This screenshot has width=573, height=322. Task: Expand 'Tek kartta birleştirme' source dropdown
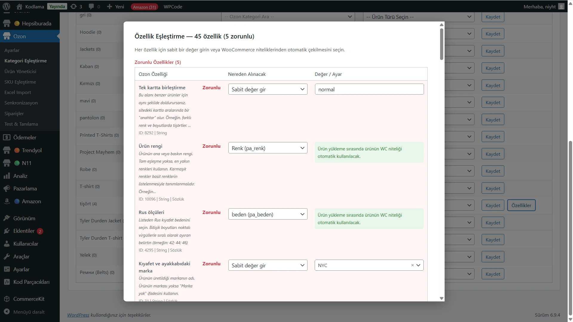[x=268, y=89]
